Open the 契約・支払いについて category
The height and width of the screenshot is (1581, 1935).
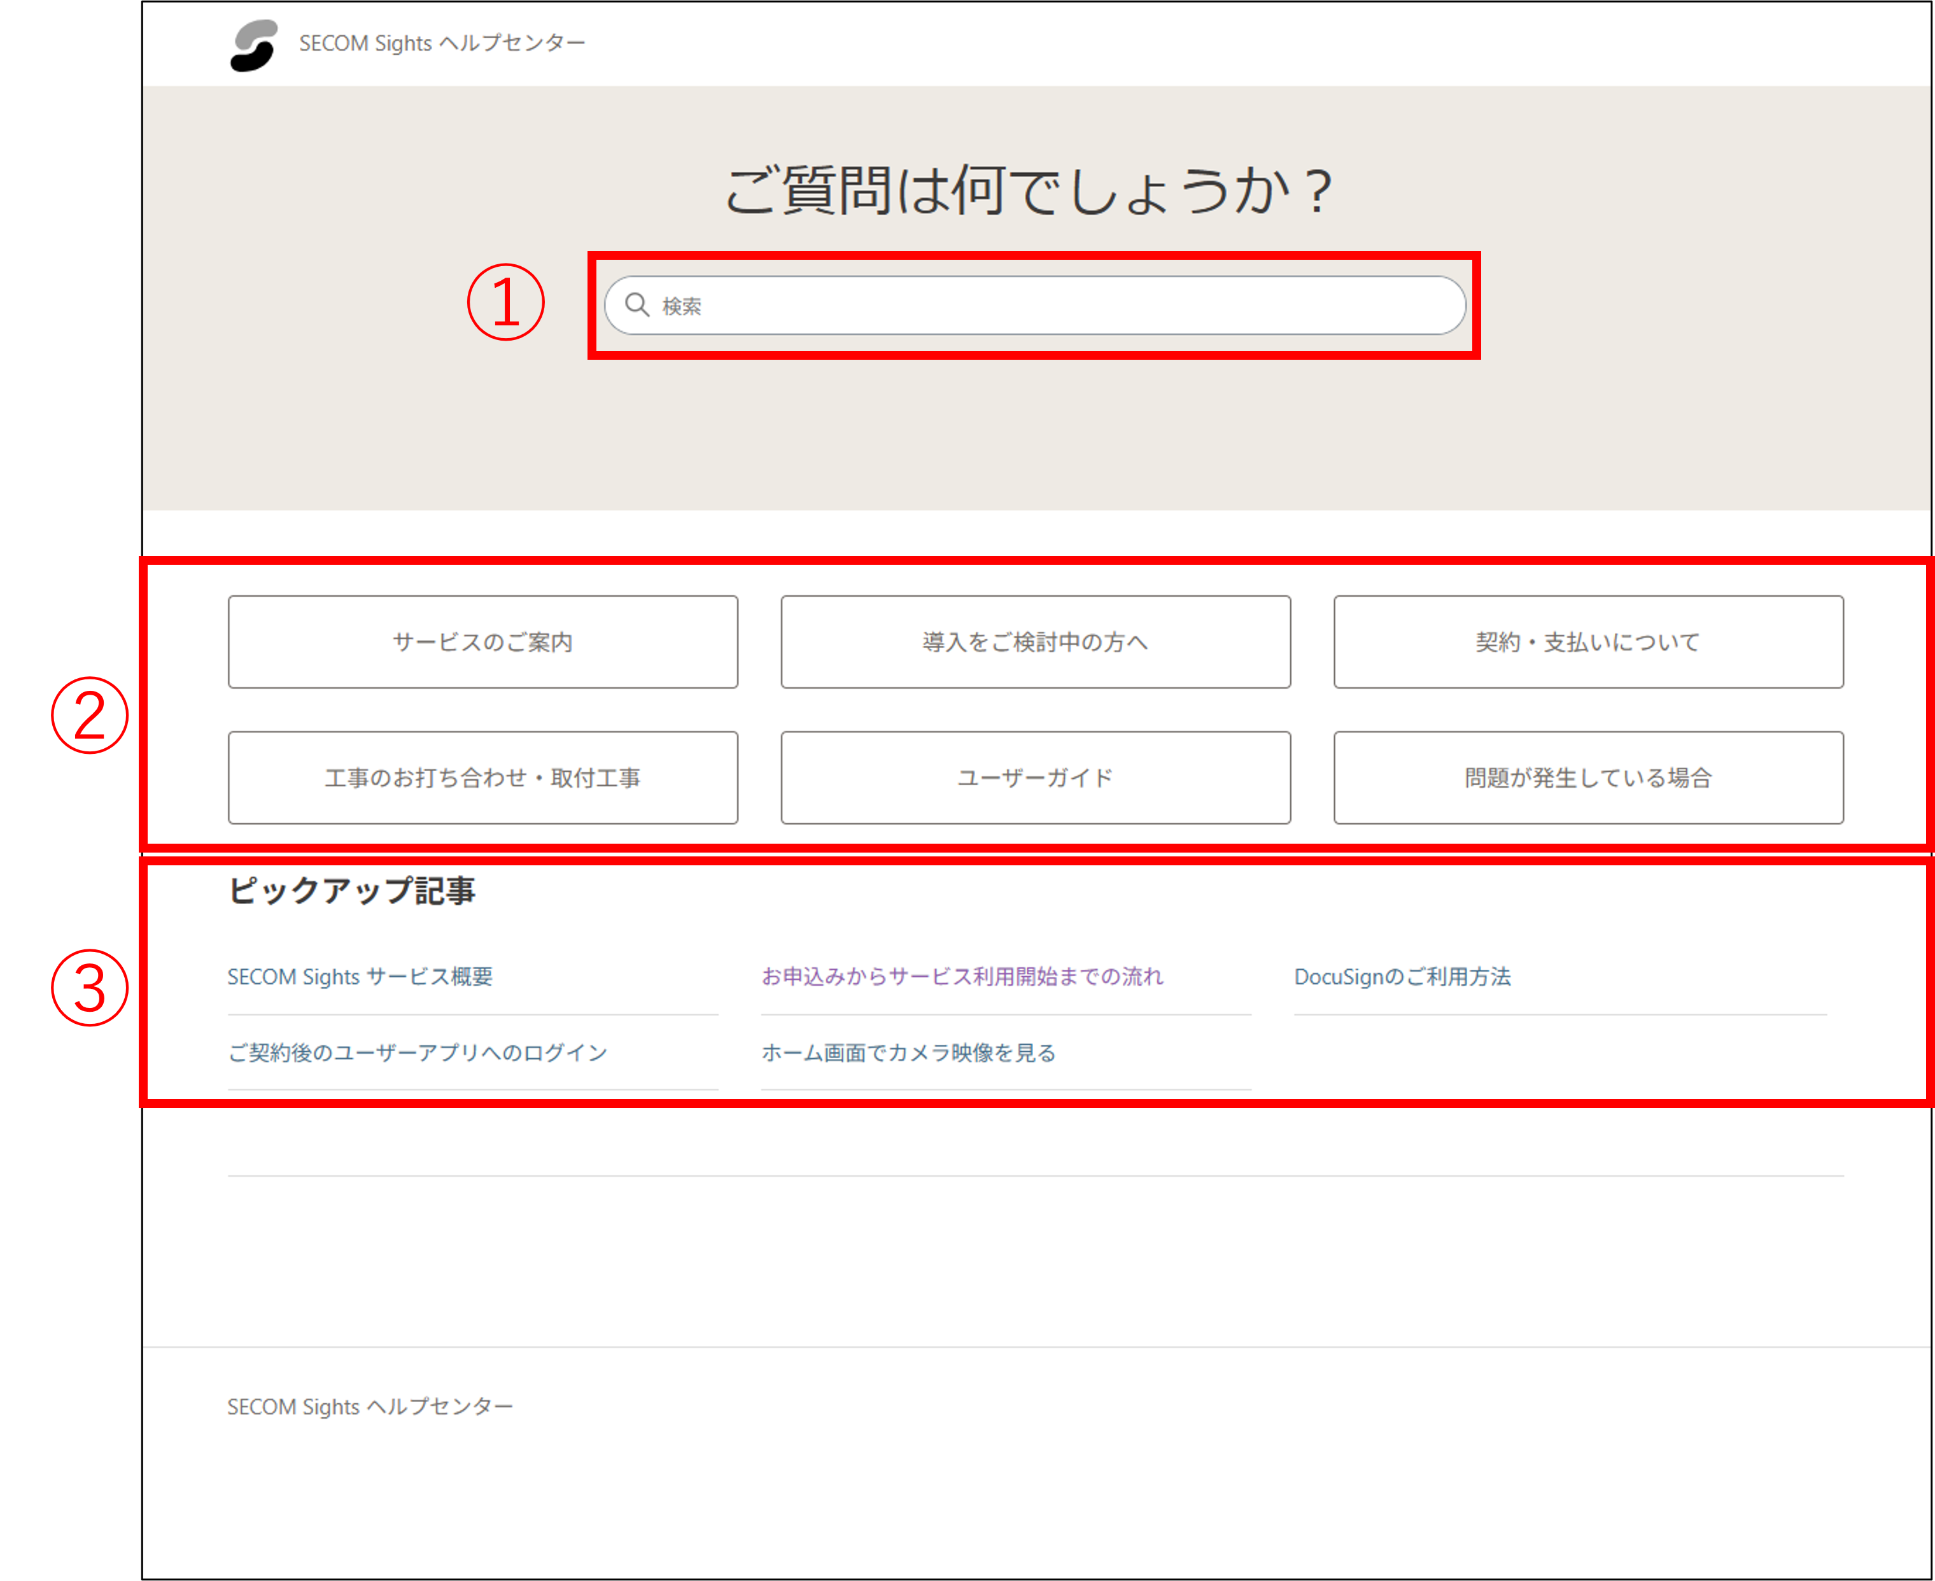click(1588, 642)
